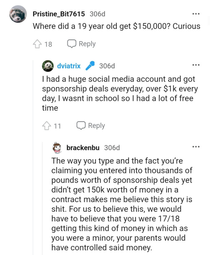Click the microphone flair beside dviatrix's username
210x255 pixels.
point(91,65)
